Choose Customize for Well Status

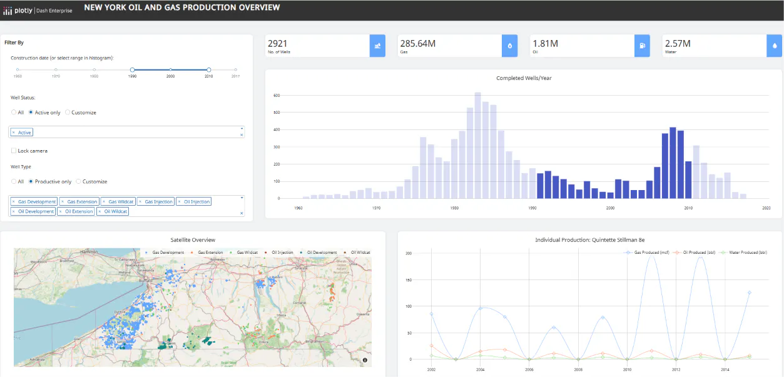point(68,113)
